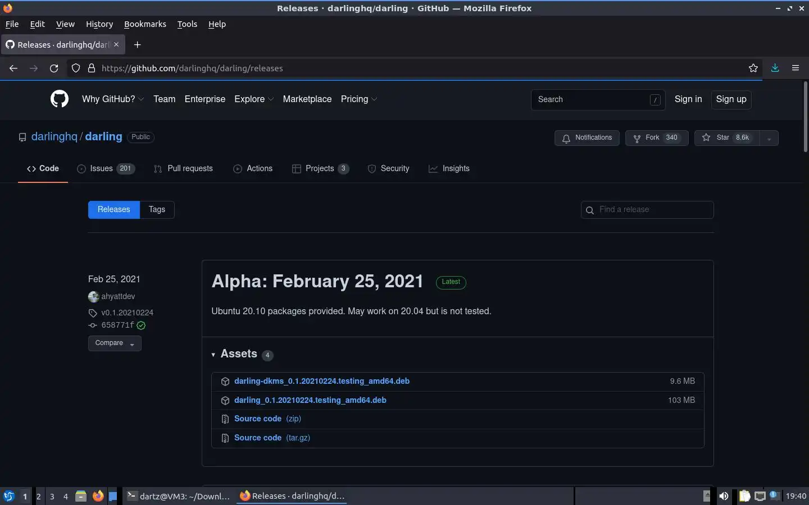Open a new browser tab with plus
The image size is (809, 505).
(137, 44)
